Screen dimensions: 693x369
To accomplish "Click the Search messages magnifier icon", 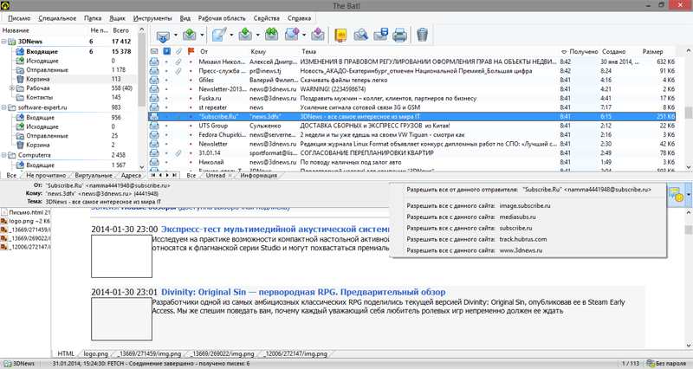I will click(360, 35).
